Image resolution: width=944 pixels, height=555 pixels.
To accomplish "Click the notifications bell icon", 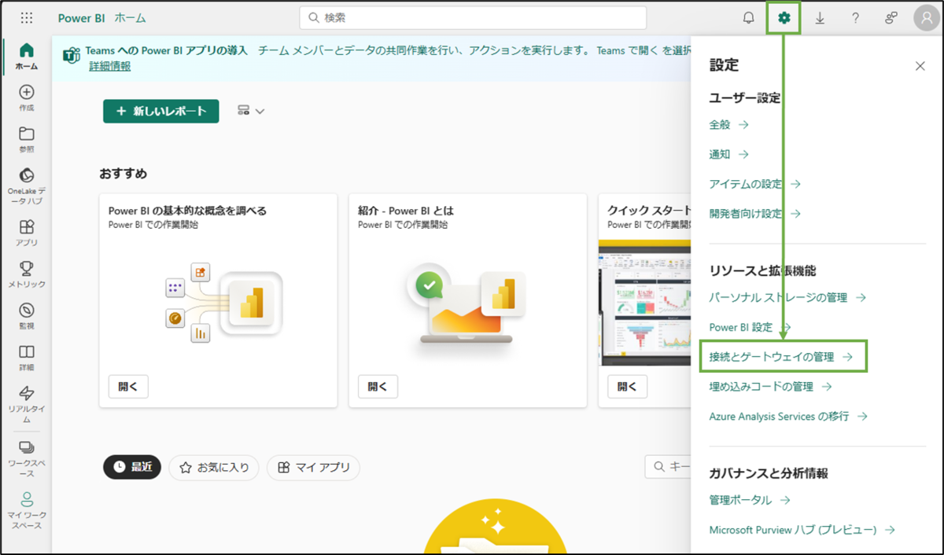I will click(x=749, y=17).
